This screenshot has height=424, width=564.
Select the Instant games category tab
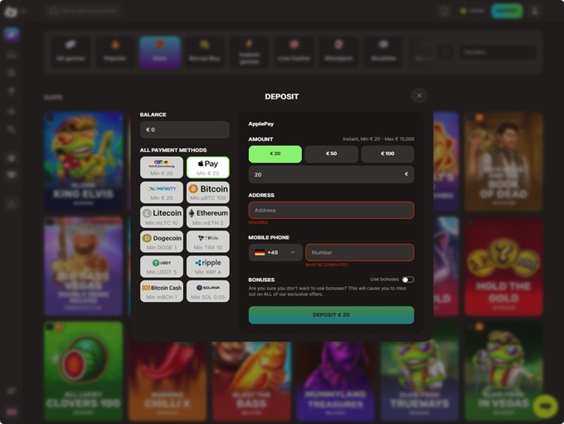coord(250,51)
